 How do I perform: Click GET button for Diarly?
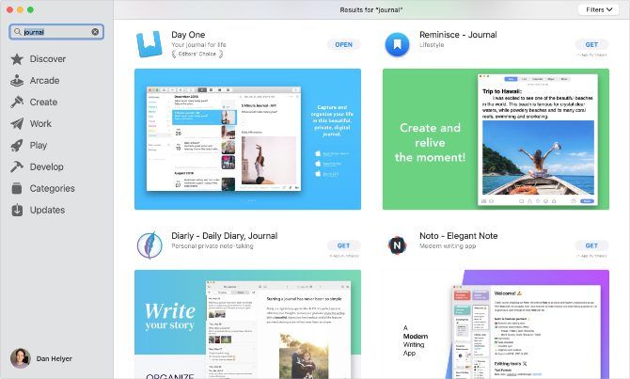coord(343,245)
